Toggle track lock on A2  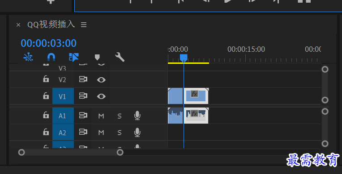pos(46,132)
